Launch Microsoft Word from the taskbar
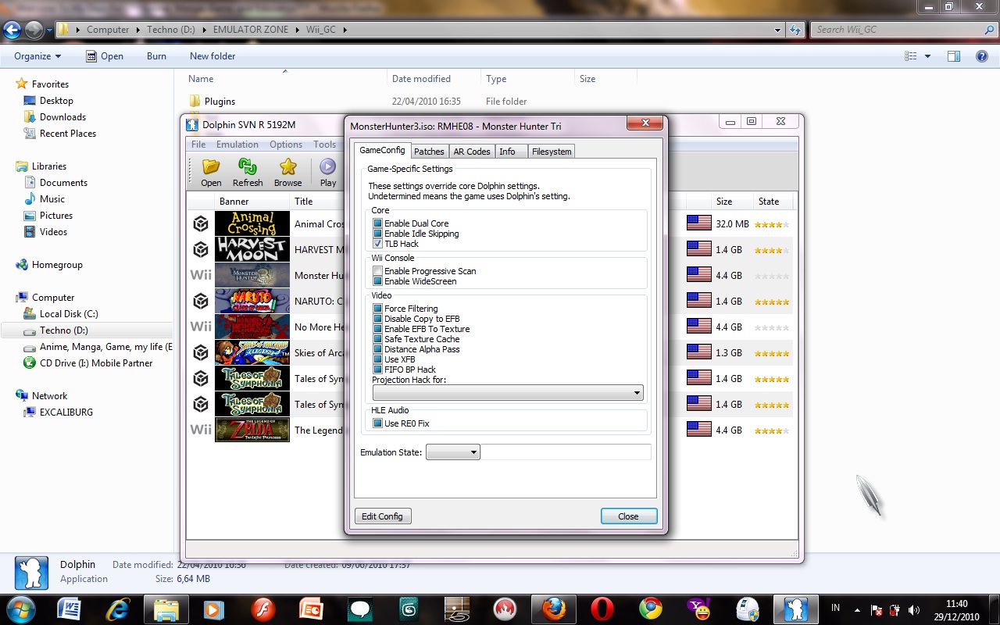This screenshot has height=625, width=1000. pyautogui.click(x=69, y=609)
